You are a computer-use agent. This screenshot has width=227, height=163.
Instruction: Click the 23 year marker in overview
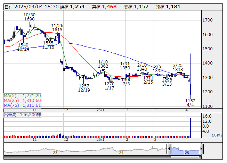55,153
